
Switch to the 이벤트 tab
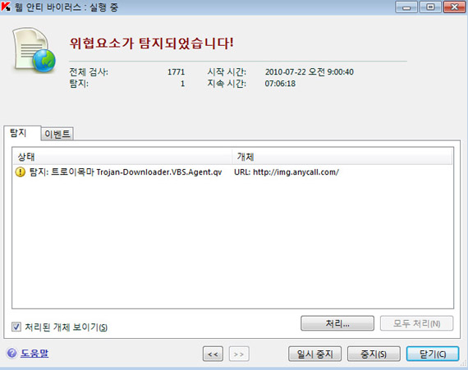(57, 134)
